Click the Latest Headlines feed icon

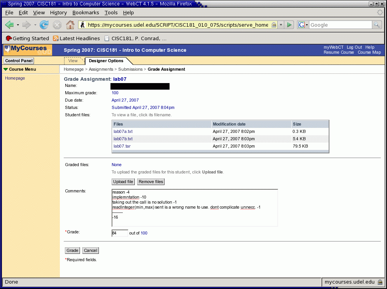coord(56,39)
